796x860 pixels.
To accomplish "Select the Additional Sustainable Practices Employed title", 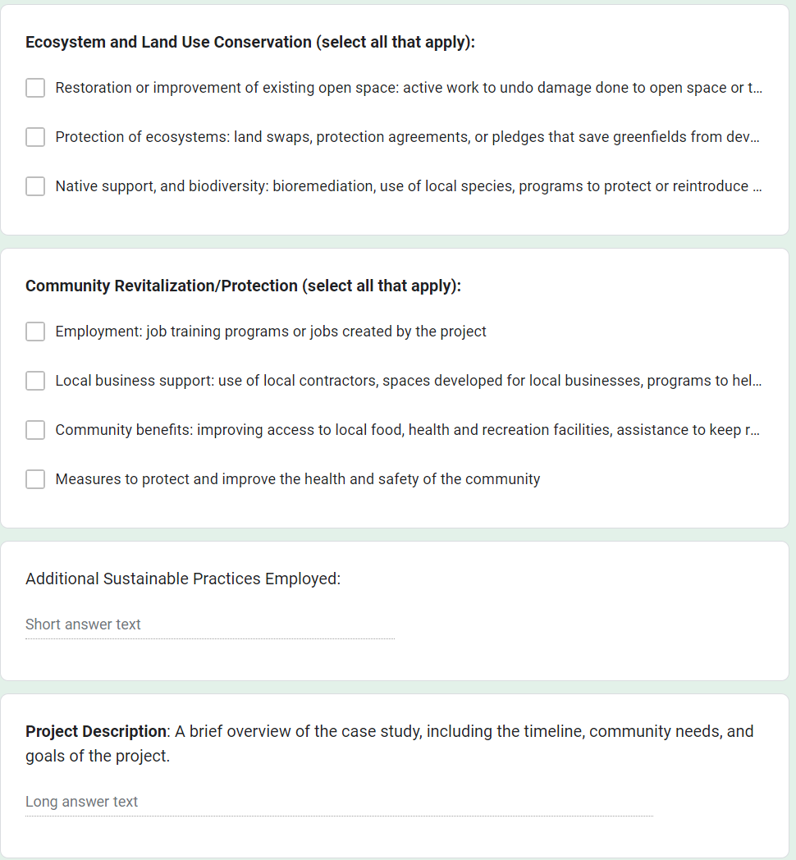I will pyautogui.click(x=183, y=579).
